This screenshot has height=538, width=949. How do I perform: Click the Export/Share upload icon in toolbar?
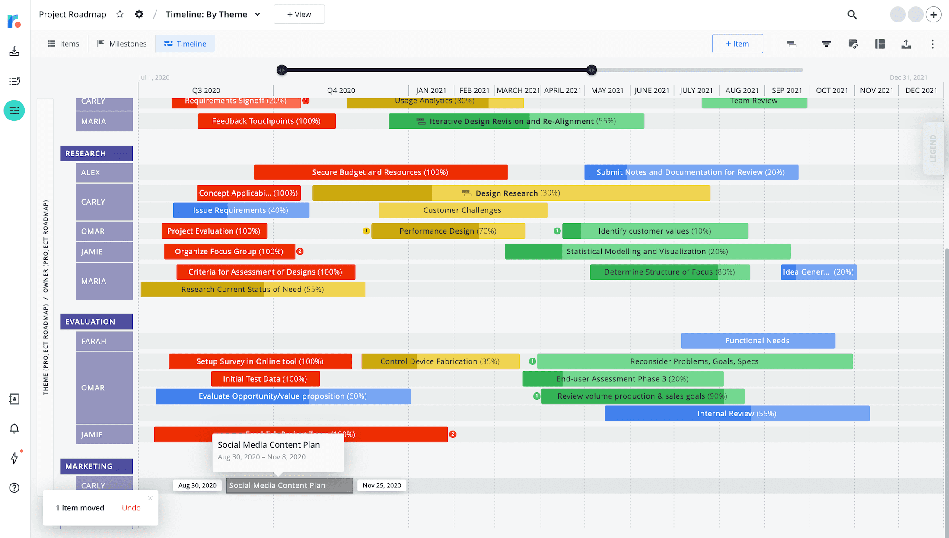tap(906, 44)
